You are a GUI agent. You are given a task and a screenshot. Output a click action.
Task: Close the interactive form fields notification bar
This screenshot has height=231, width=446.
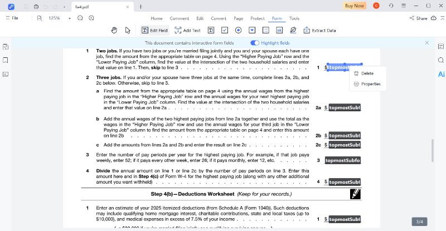point(427,43)
